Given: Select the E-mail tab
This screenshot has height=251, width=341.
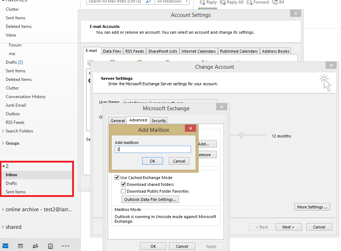Looking at the screenshot, I should pyautogui.click(x=91, y=50).
